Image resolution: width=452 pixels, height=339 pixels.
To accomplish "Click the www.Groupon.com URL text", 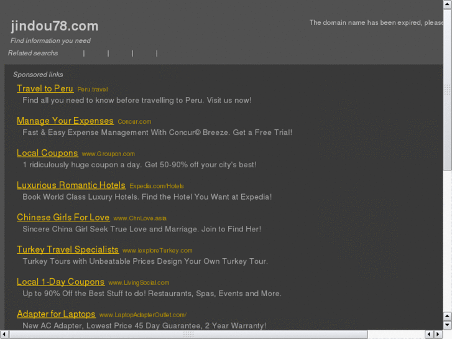I will (108, 154).
